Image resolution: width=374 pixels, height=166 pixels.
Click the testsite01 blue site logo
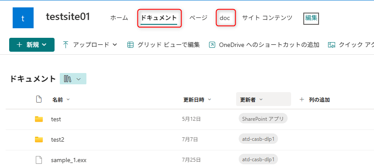(x=23, y=18)
